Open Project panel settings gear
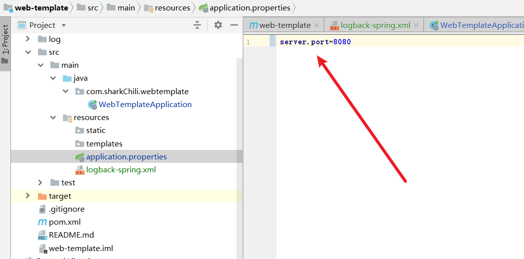The height and width of the screenshot is (259, 524). click(x=218, y=25)
